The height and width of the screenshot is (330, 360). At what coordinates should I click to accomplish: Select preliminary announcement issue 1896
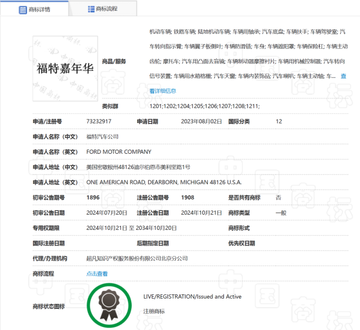pos(93,197)
